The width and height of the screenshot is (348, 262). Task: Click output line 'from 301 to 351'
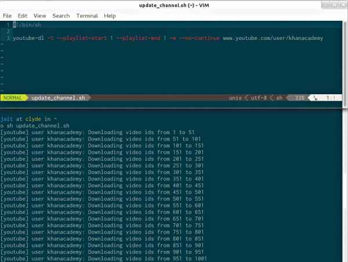pyautogui.click(x=102, y=172)
